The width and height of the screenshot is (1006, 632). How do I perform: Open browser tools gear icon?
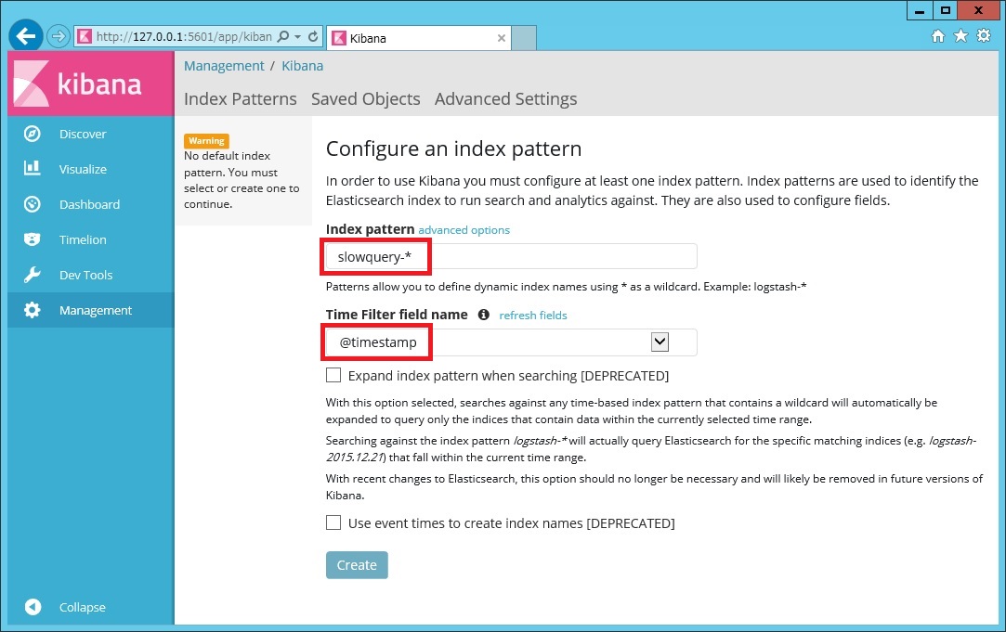tap(984, 36)
